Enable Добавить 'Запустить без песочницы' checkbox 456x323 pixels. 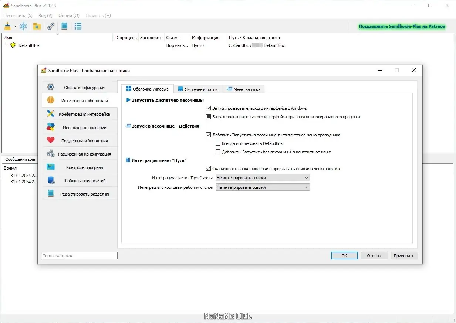pos(218,152)
